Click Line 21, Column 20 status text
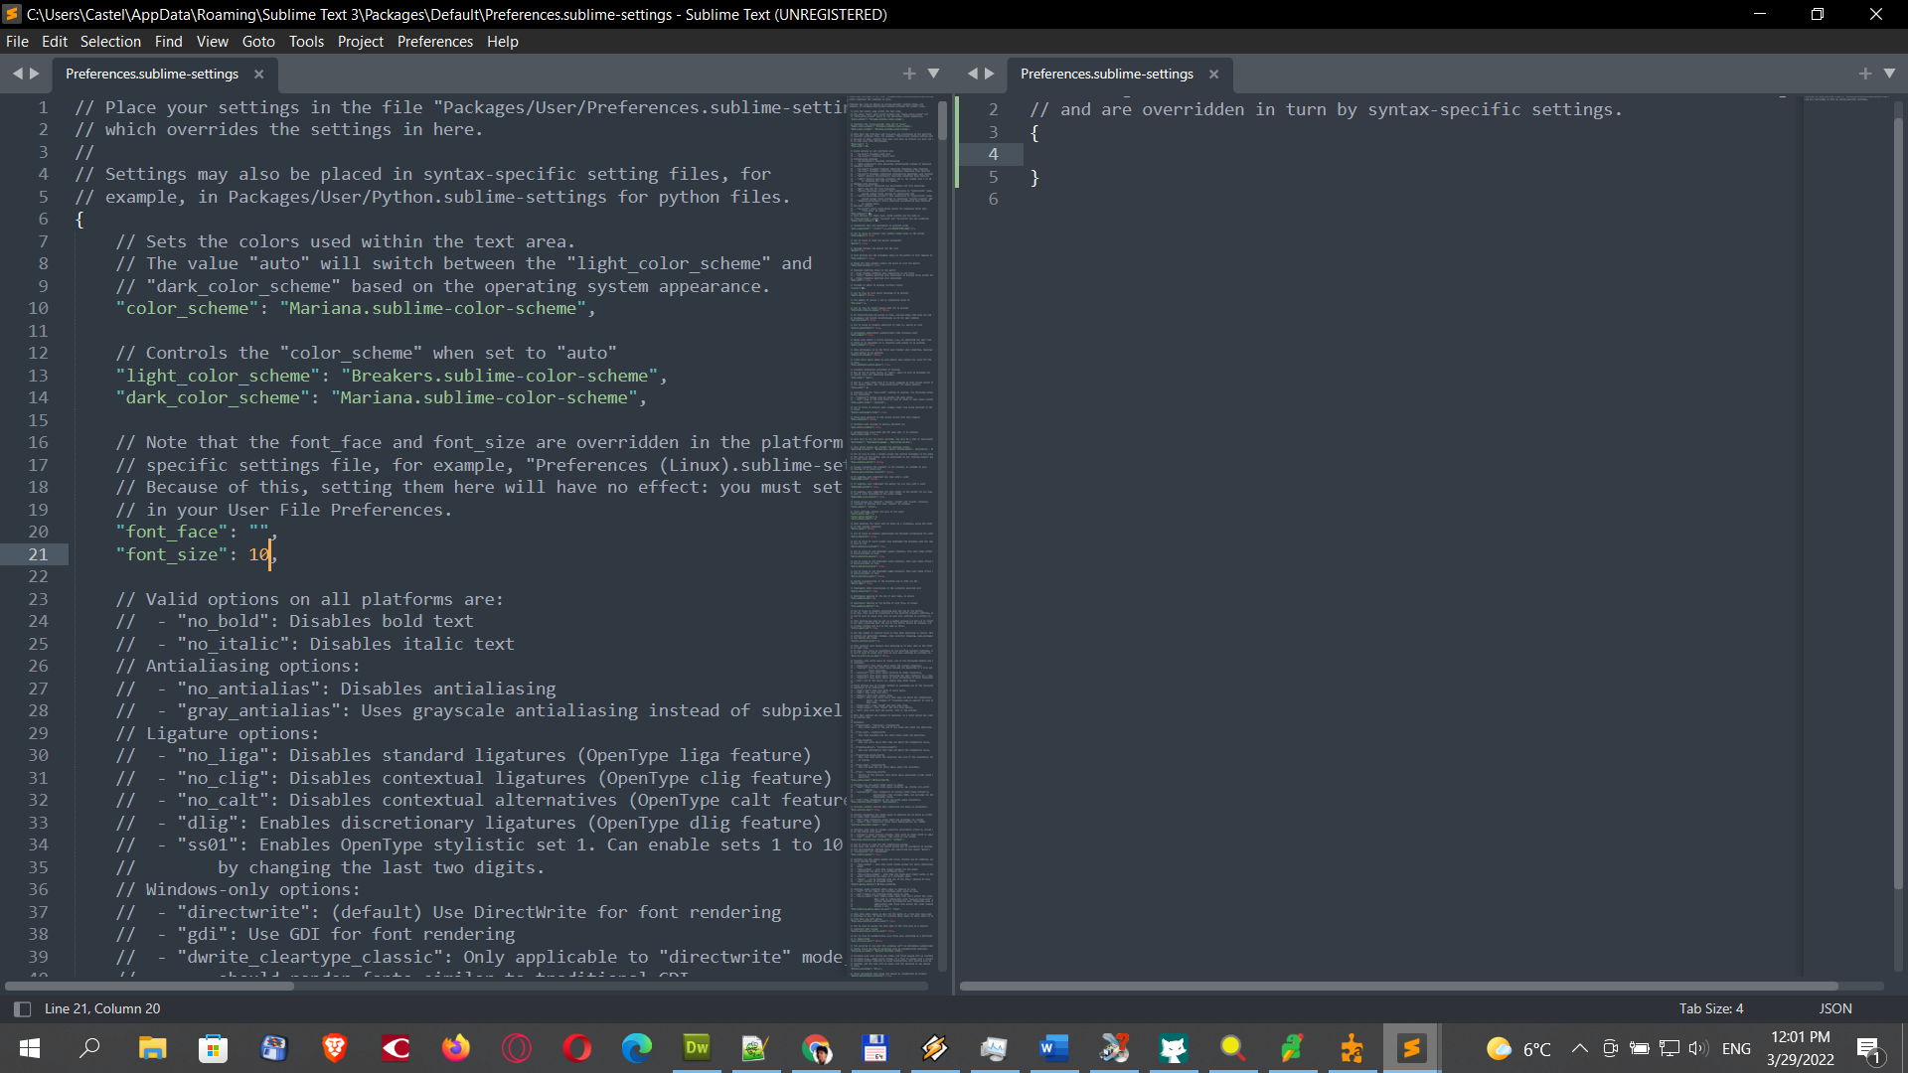The image size is (1908, 1073). point(102,1008)
